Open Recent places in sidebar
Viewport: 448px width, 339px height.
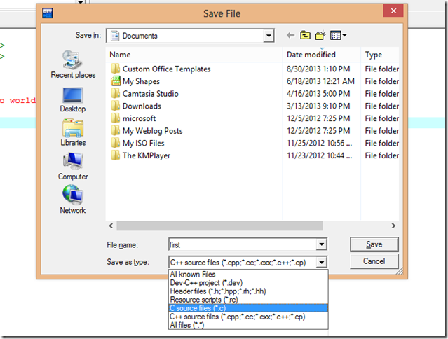pos(73,64)
